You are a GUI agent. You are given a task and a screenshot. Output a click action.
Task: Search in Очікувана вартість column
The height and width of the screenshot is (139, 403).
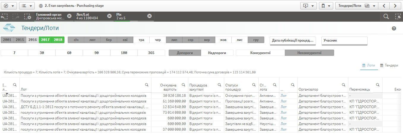point(184,85)
